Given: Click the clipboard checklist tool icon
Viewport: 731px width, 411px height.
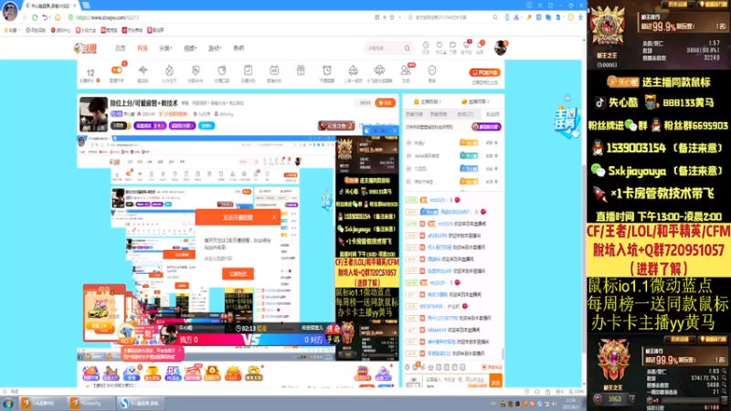Looking at the screenshot, I should [248, 70].
